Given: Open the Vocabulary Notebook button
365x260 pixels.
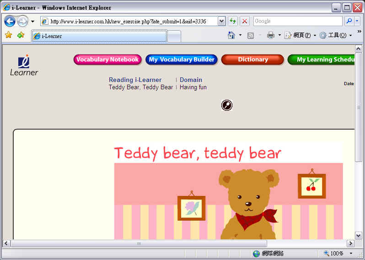Looking at the screenshot, I should (107, 60).
